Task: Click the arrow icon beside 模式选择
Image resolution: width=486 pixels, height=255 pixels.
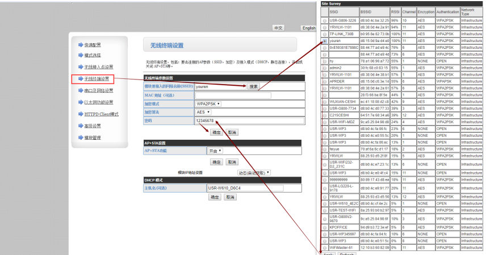Action: [80, 55]
